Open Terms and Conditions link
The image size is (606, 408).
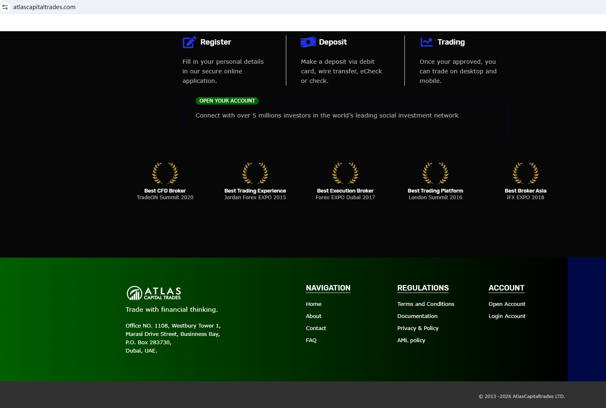pos(426,304)
